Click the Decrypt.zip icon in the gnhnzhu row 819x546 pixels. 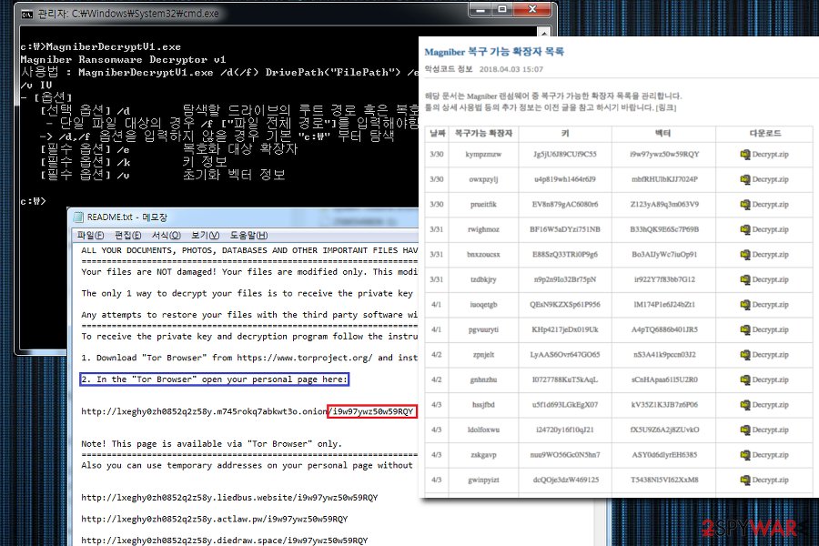tap(745, 379)
